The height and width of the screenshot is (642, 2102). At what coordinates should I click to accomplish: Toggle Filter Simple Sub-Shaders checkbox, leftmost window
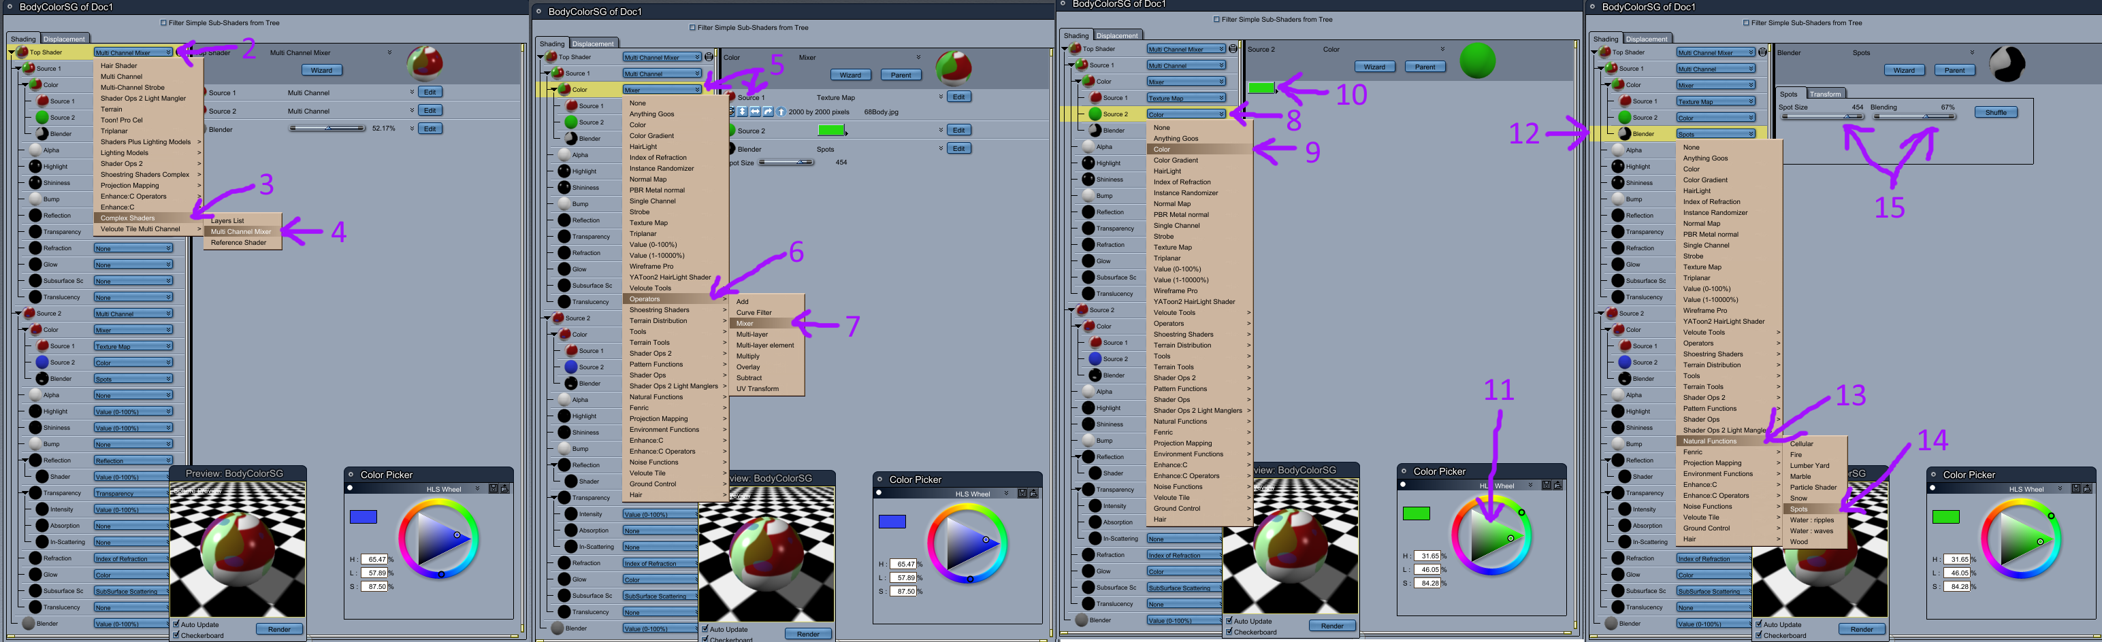point(164,23)
